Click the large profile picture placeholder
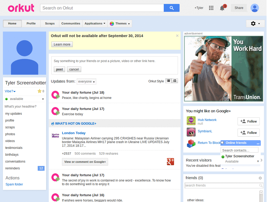Viewport: 270px width, 202px height. click(25, 53)
